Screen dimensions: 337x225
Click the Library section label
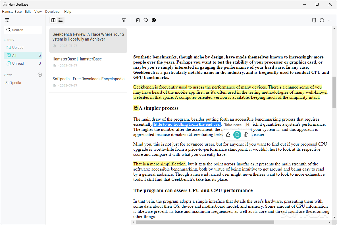pos(9,40)
